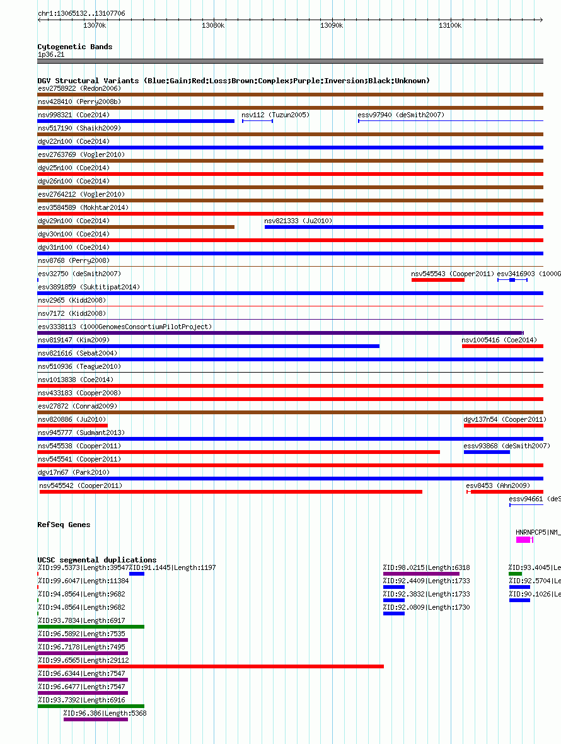Image resolution: width=561 pixels, height=744 pixels.
Task: Select the esv8453 (Ahn2009) variant label
Action: pyautogui.click(x=499, y=487)
